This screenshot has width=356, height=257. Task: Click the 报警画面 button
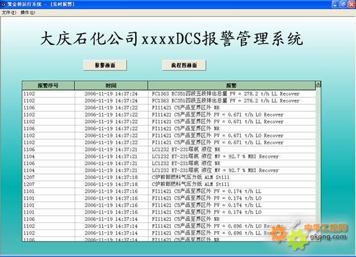click(105, 65)
